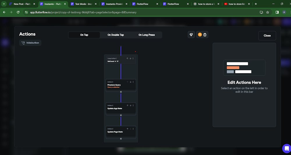The image size is (291, 155).
Task: Add action below Firestore Query with plus
Action: point(121,92)
